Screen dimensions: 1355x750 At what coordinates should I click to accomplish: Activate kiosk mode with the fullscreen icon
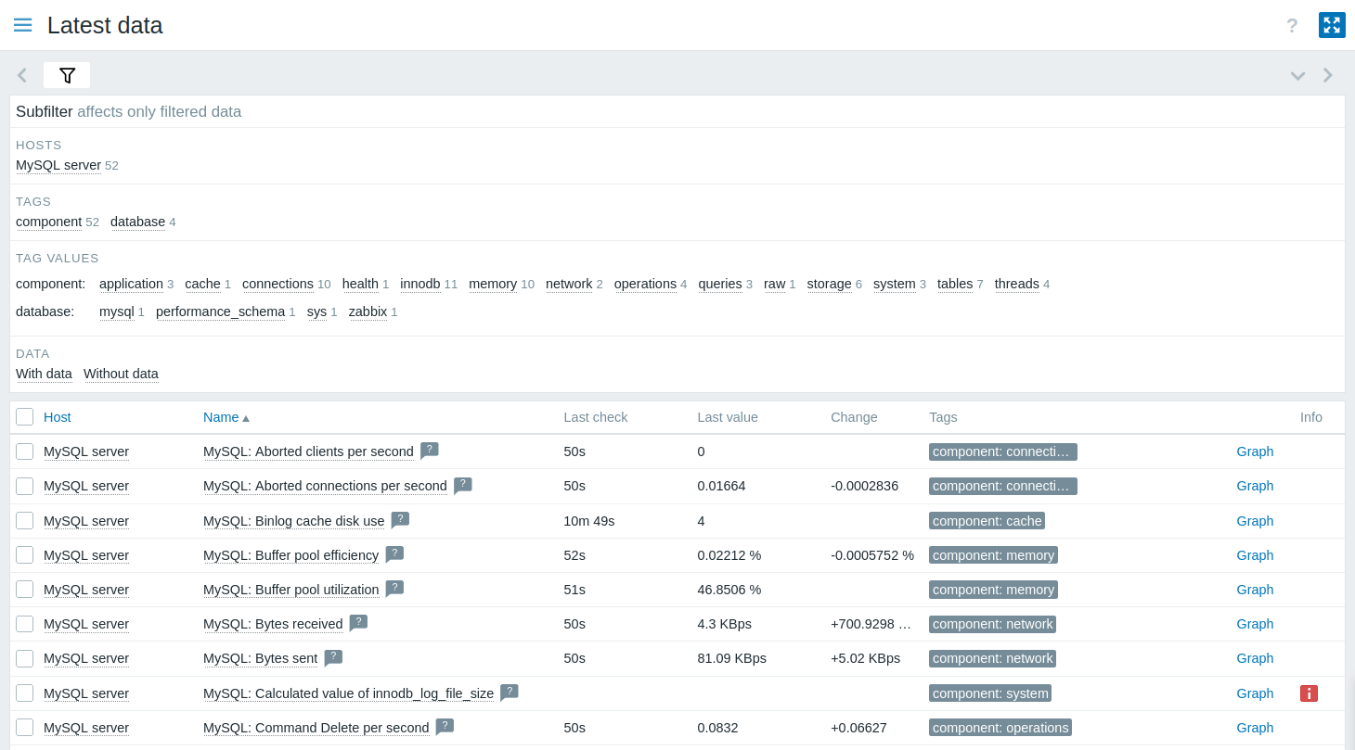1332,25
